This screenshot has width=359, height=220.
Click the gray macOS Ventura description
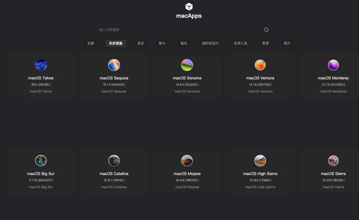tap(260, 91)
